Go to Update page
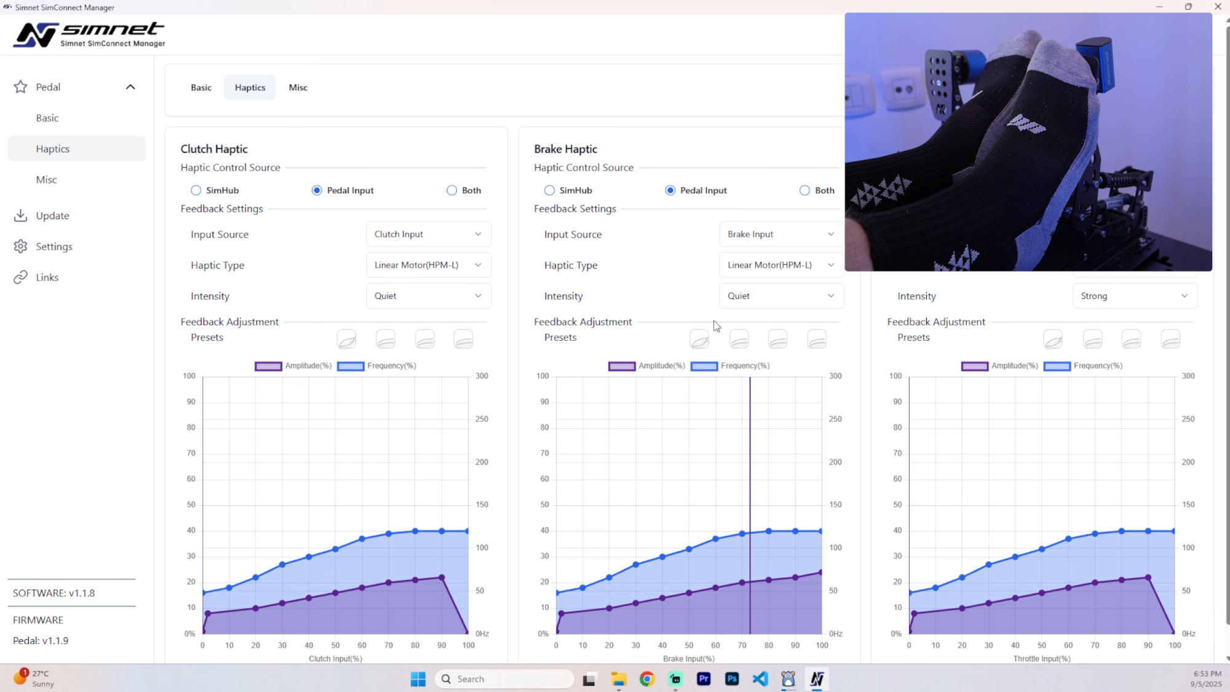 pyautogui.click(x=52, y=215)
